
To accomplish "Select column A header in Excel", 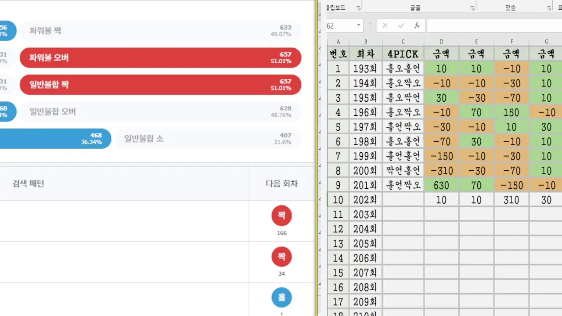I will click(338, 42).
